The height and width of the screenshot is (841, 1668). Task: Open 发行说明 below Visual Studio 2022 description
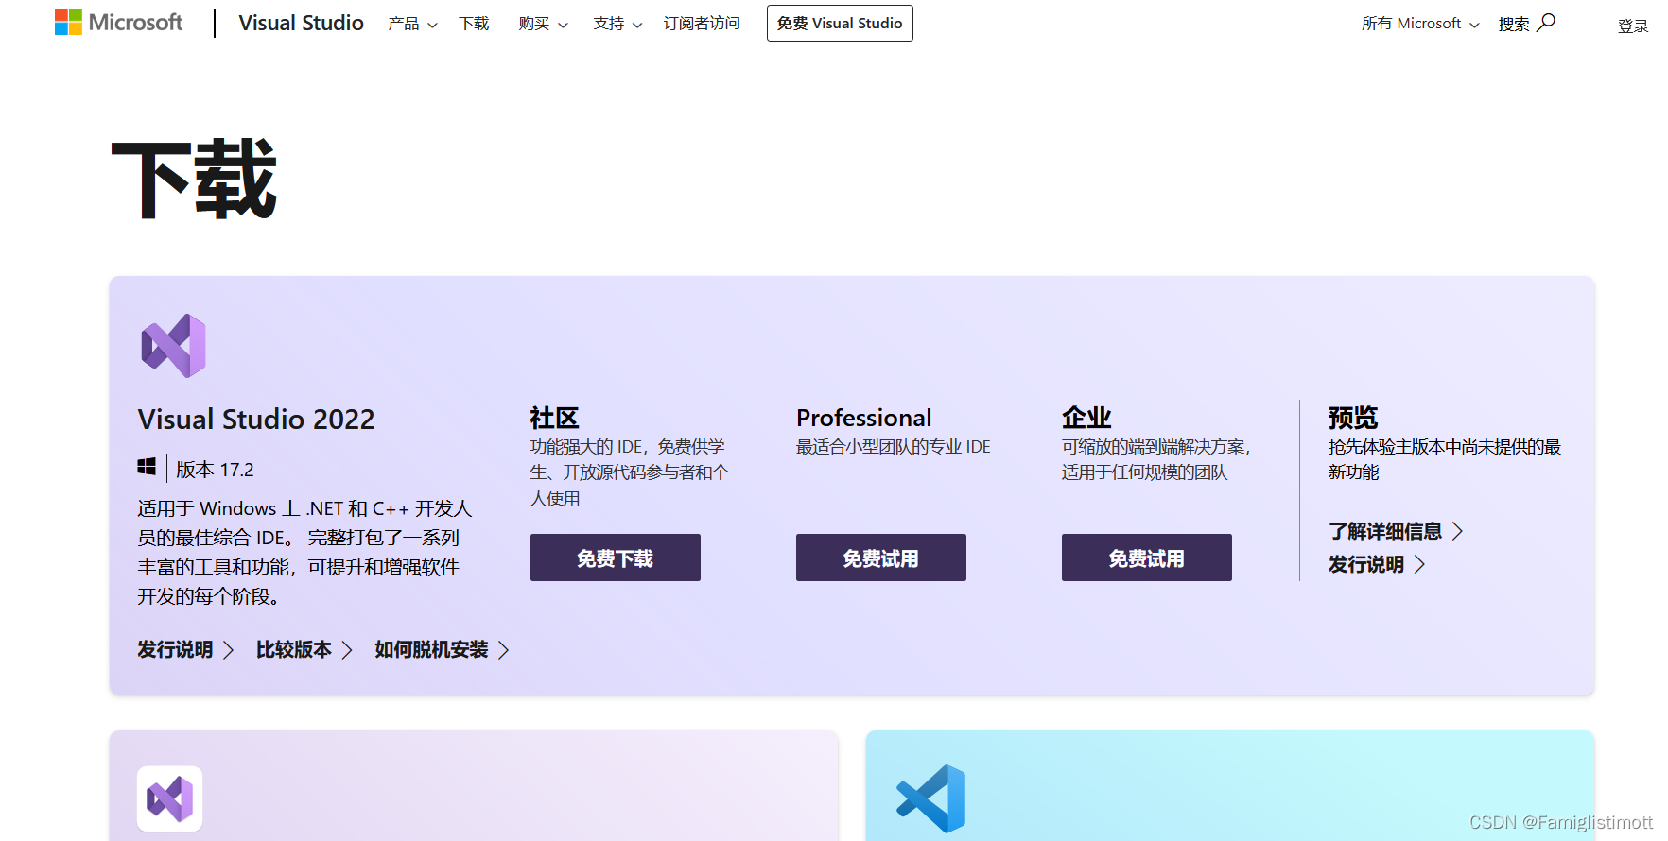pyautogui.click(x=185, y=649)
